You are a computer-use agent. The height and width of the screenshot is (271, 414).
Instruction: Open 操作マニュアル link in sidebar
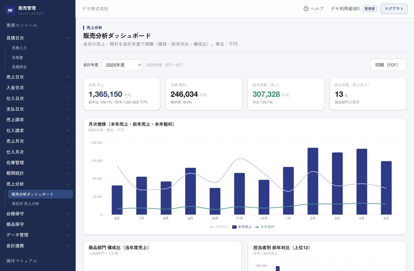[22, 261]
